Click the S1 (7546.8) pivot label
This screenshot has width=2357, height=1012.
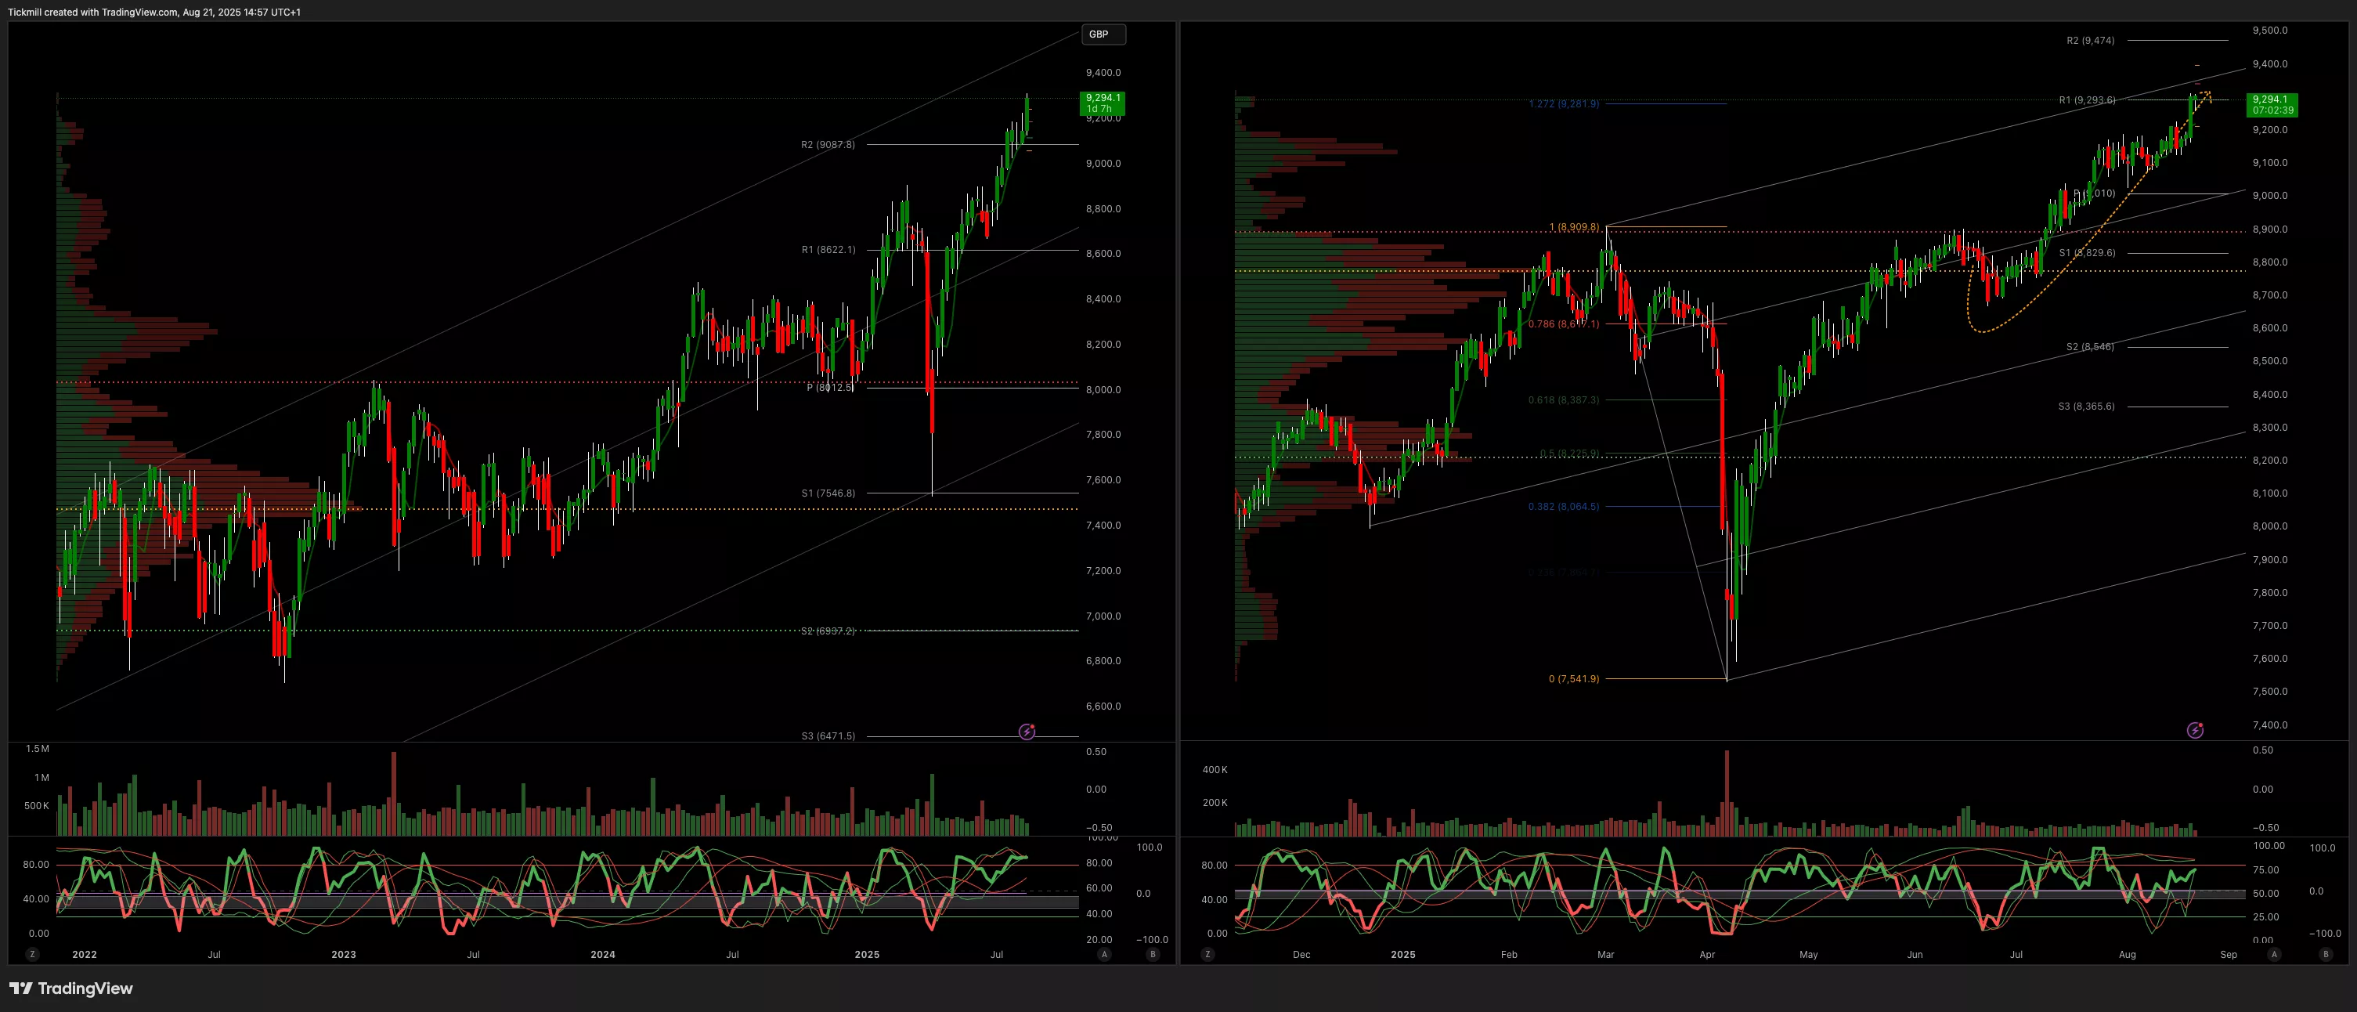point(828,493)
